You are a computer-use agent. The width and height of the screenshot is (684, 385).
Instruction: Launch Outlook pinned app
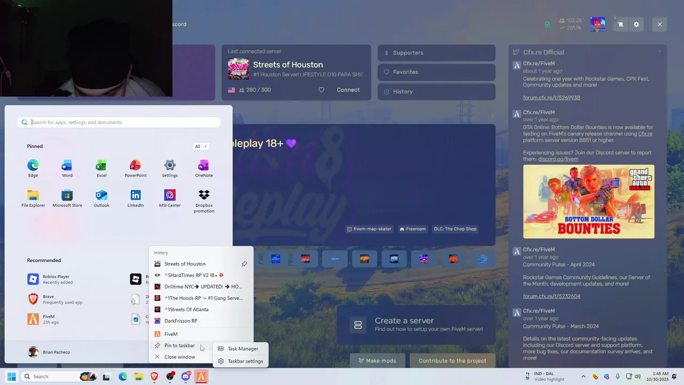pyautogui.click(x=102, y=198)
